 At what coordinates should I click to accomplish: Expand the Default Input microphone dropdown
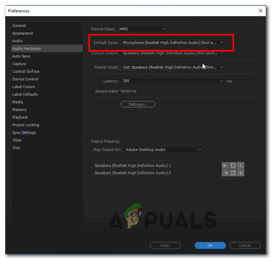click(173, 43)
